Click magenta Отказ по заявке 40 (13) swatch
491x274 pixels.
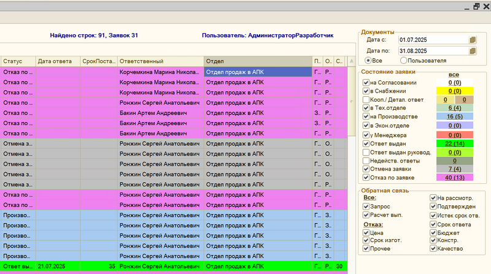tap(455, 177)
